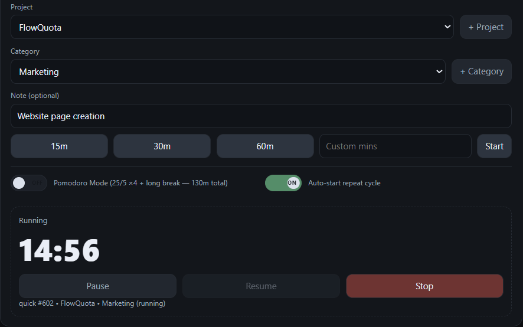
Task: Select the 15m quick timer preset
Action: tap(60, 146)
